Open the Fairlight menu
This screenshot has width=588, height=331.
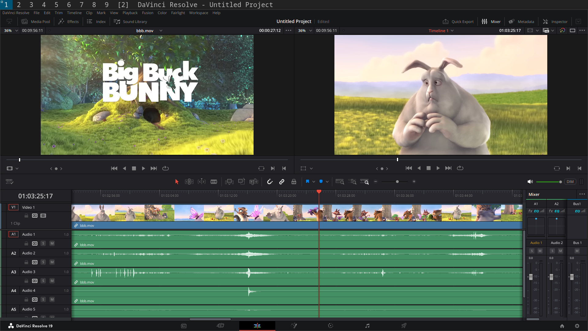point(178,13)
